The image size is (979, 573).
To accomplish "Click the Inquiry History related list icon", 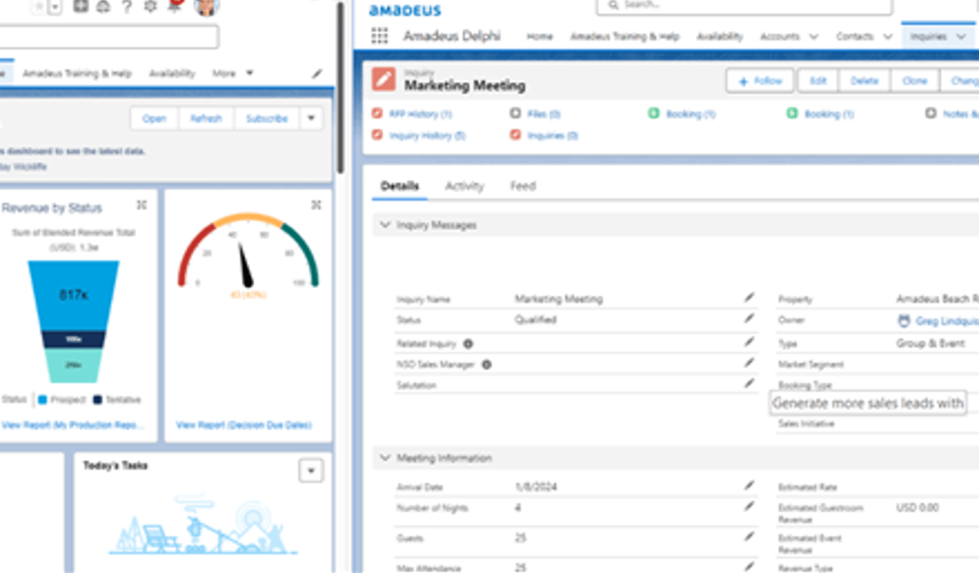I will 377,135.
